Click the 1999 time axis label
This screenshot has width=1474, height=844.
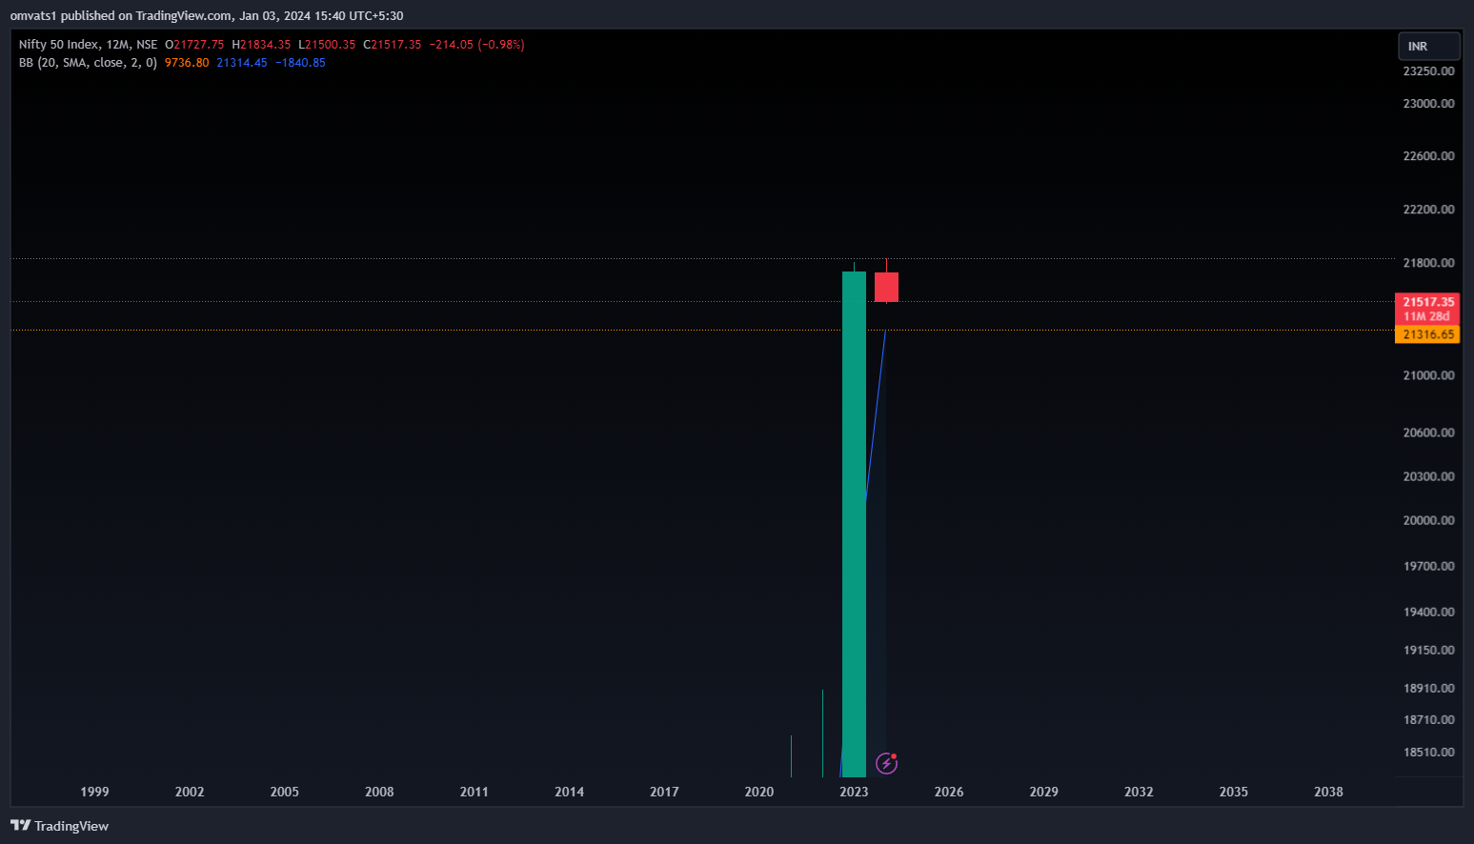(x=94, y=792)
